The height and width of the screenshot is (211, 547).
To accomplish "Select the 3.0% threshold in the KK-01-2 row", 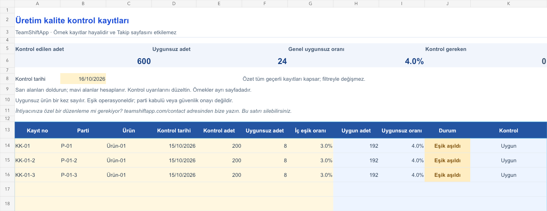I will pyautogui.click(x=311, y=160).
